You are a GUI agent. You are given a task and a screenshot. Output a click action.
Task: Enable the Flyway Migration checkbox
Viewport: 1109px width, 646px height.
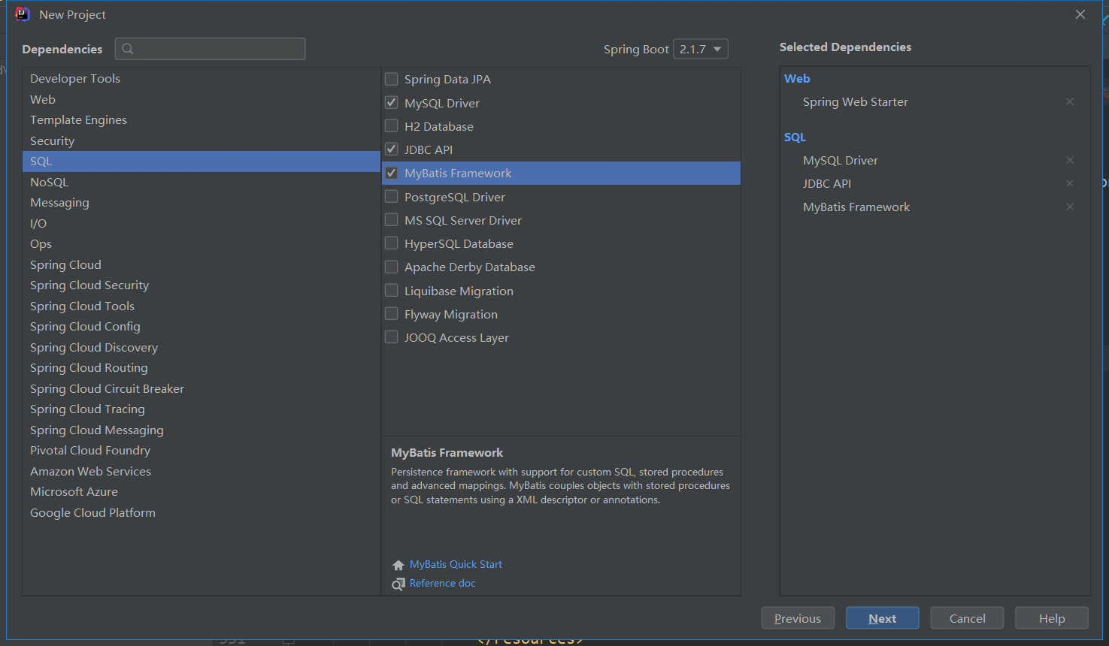coord(392,313)
